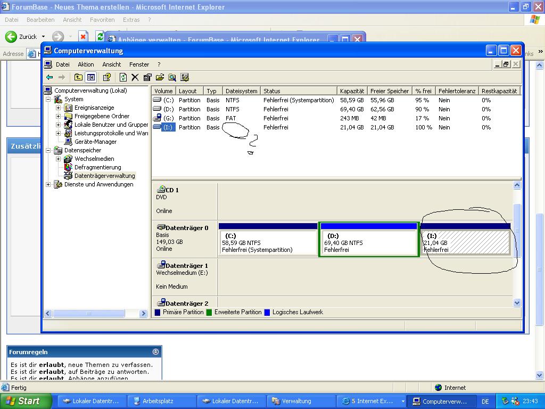This screenshot has height=409, width=545.
Task: Click the Freigegebene Ordner tree icon
Action: (69, 116)
